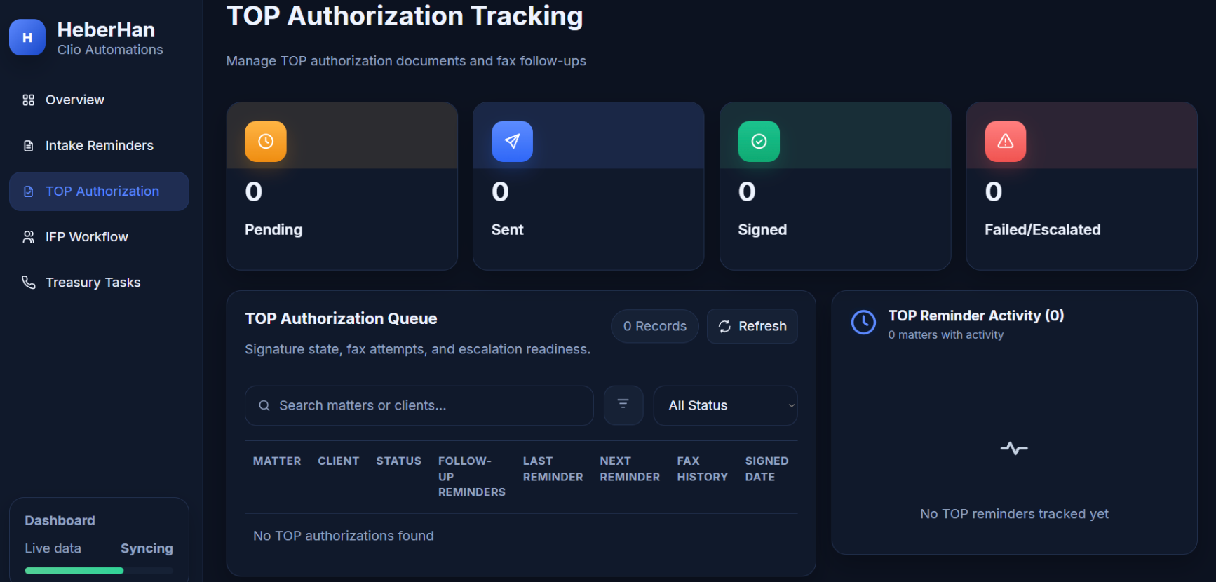This screenshot has width=1216, height=582.
Task: Click the live data sync progress bar
Action: coord(99,571)
